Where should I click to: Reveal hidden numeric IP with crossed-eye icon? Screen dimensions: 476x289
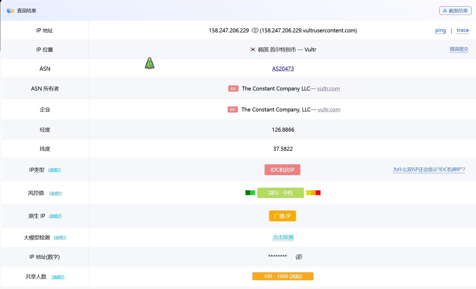(299, 257)
